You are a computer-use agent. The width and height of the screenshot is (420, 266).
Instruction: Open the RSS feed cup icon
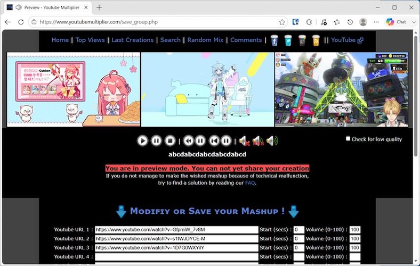[x=316, y=40]
